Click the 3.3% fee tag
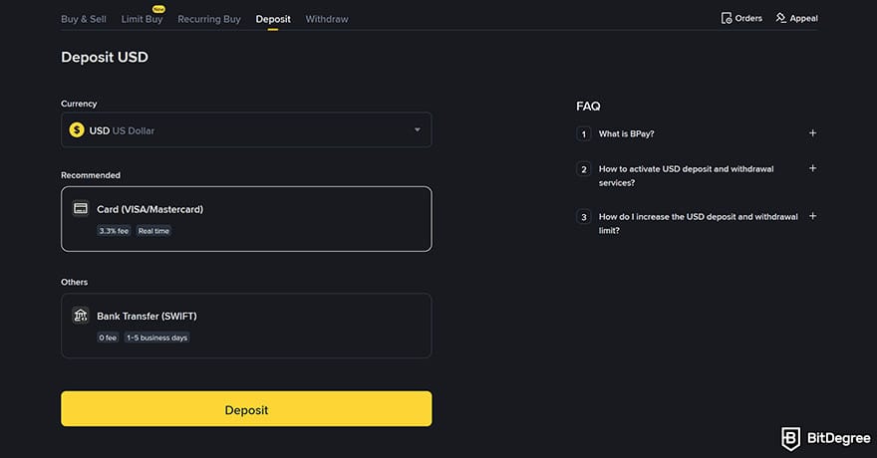 [114, 231]
